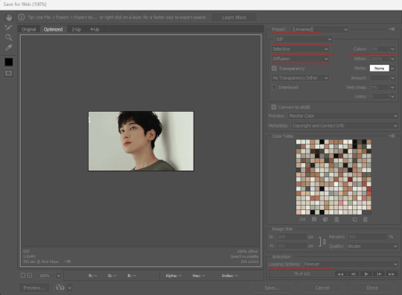Viewport: 402px width, 295px height.
Task: Select the Eyedropper tool
Action: pyautogui.click(x=9, y=48)
